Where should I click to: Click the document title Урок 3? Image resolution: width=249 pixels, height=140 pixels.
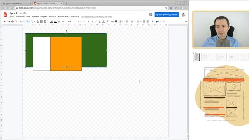(x=13, y=13)
